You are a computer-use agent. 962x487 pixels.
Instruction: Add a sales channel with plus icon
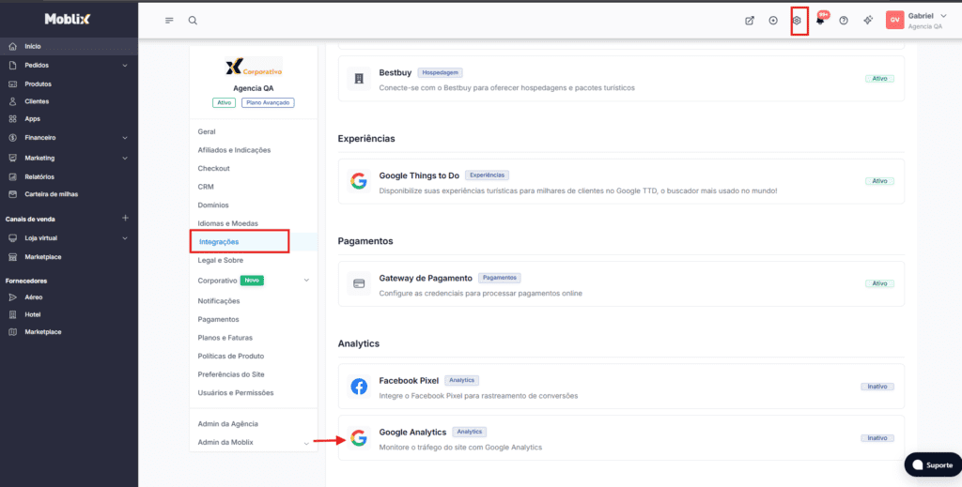point(125,219)
